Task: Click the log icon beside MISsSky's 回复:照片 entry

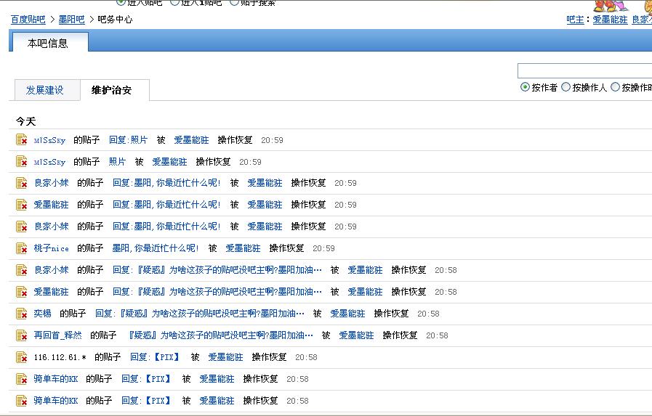Action: tap(22, 139)
